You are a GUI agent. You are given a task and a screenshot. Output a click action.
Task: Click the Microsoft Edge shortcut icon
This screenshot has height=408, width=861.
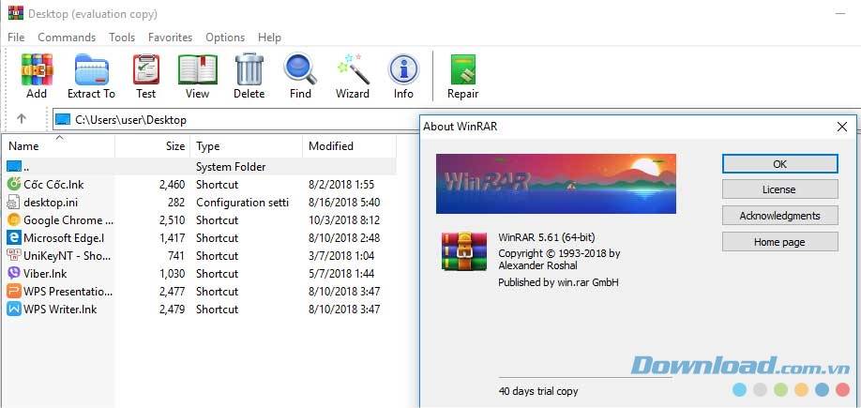coord(14,238)
